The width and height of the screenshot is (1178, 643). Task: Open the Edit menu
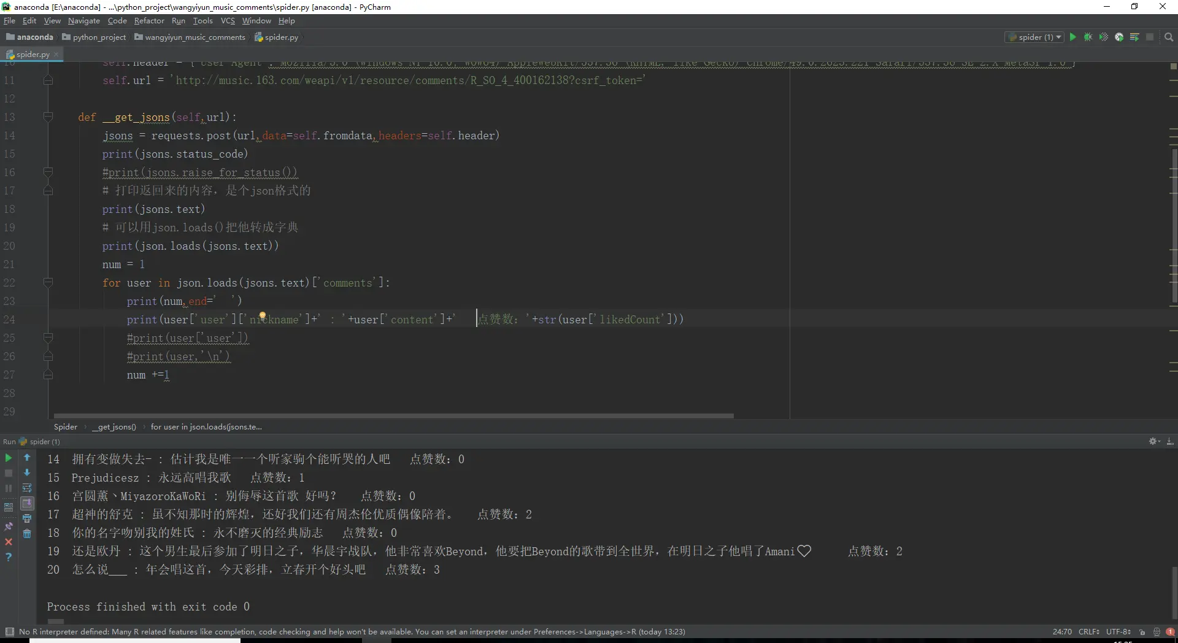point(29,20)
